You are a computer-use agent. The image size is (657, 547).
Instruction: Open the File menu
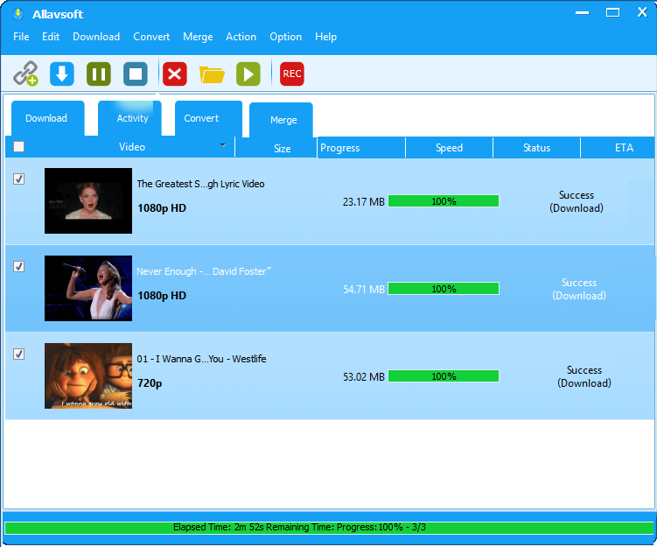coord(21,37)
